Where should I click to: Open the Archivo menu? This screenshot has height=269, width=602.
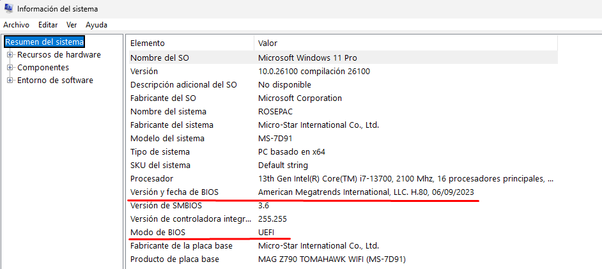[x=16, y=25]
